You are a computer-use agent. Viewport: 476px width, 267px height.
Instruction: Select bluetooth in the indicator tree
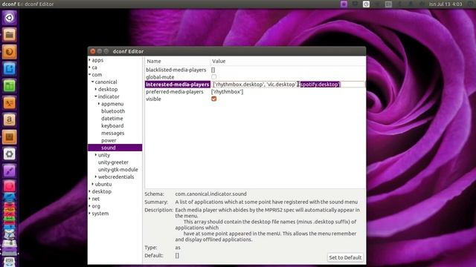pyautogui.click(x=113, y=111)
